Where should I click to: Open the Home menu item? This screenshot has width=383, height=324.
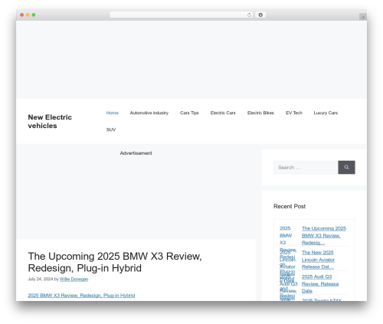coord(113,113)
